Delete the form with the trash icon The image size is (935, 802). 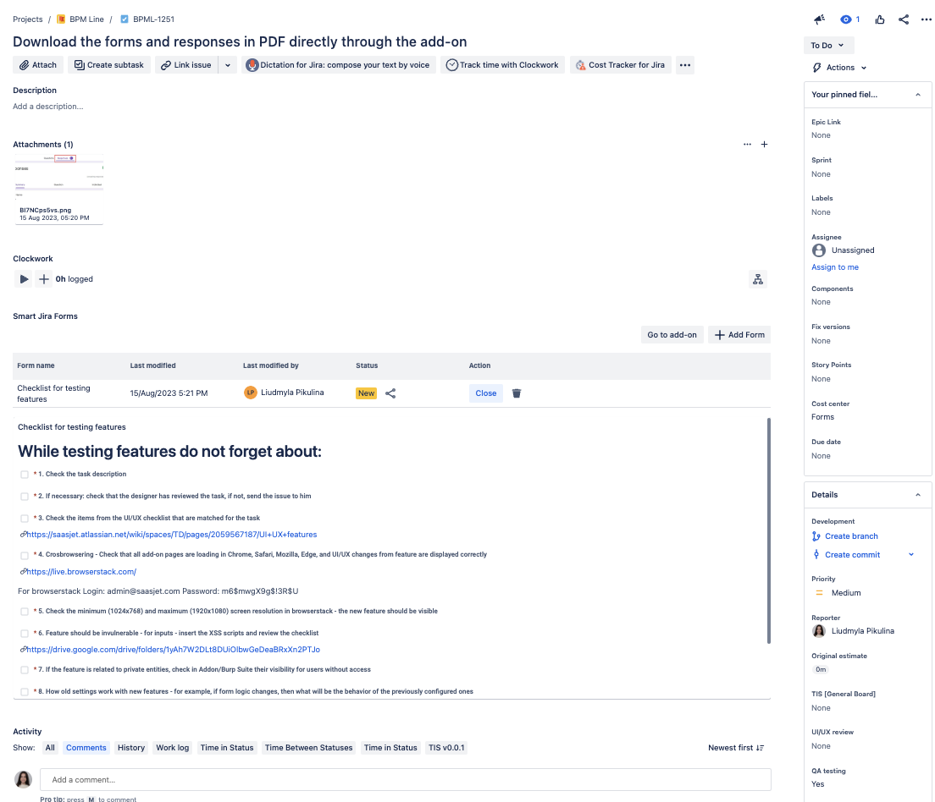(x=517, y=393)
